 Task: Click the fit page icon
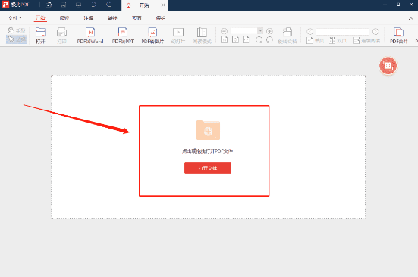pos(235,40)
